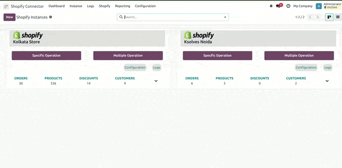The height and width of the screenshot is (168, 342).
Task: Click the Ksolves Noida Shopify logo
Action: click(x=199, y=35)
